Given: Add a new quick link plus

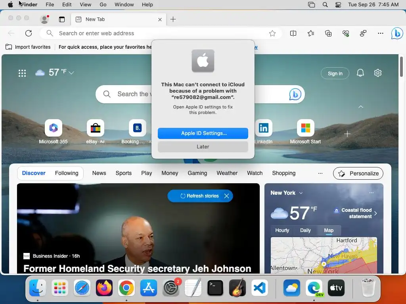Looking at the screenshot, I should click(x=347, y=134).
